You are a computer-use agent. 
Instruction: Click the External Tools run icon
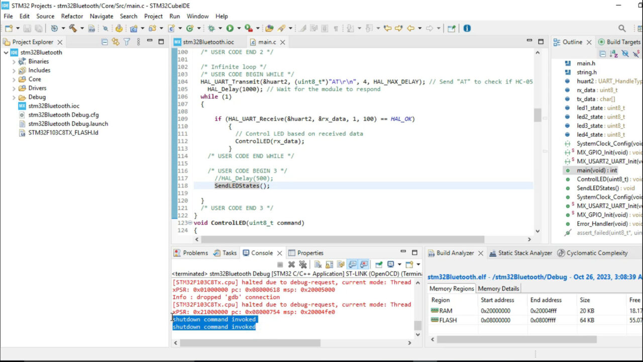(x=248, y=29)
